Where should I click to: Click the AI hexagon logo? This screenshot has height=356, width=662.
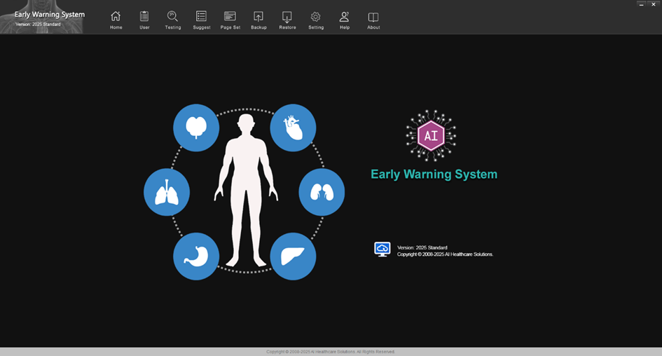click(431, 136)
